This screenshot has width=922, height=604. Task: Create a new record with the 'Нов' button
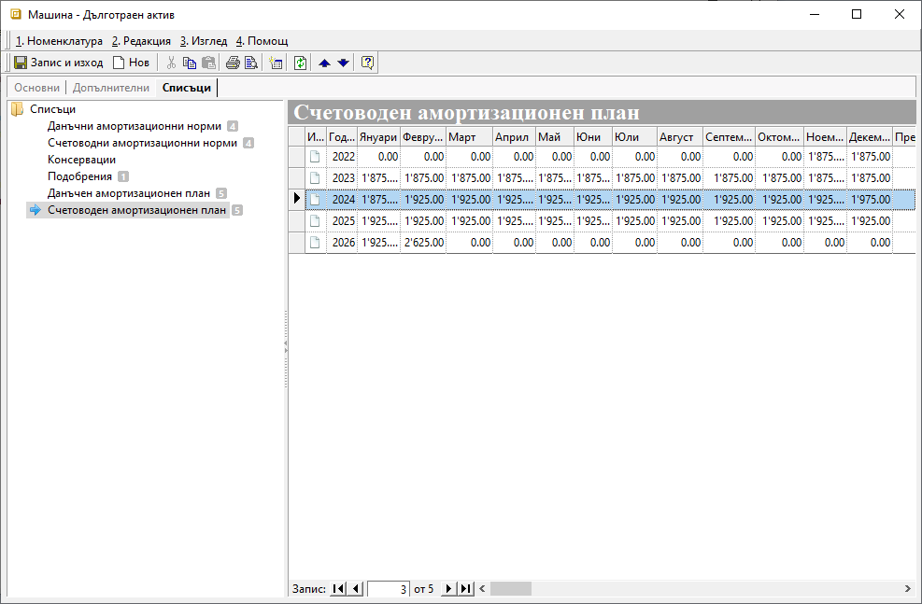click(131, 63)
